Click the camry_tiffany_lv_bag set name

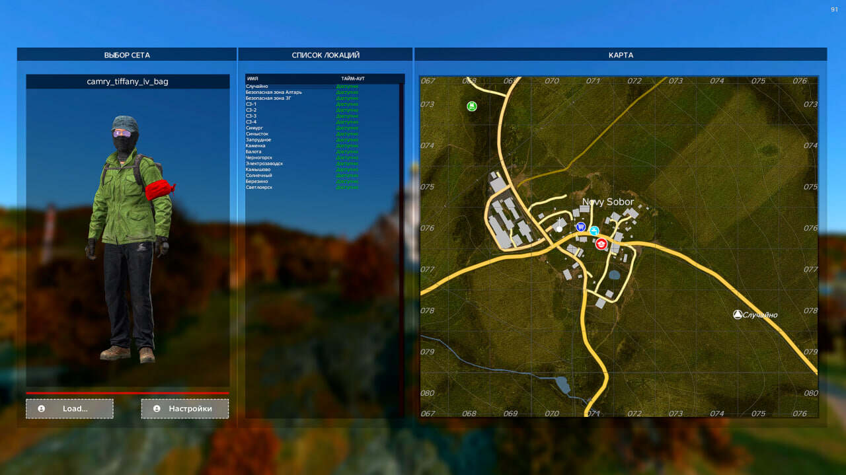pyautogui.click(x=128, y=82)
